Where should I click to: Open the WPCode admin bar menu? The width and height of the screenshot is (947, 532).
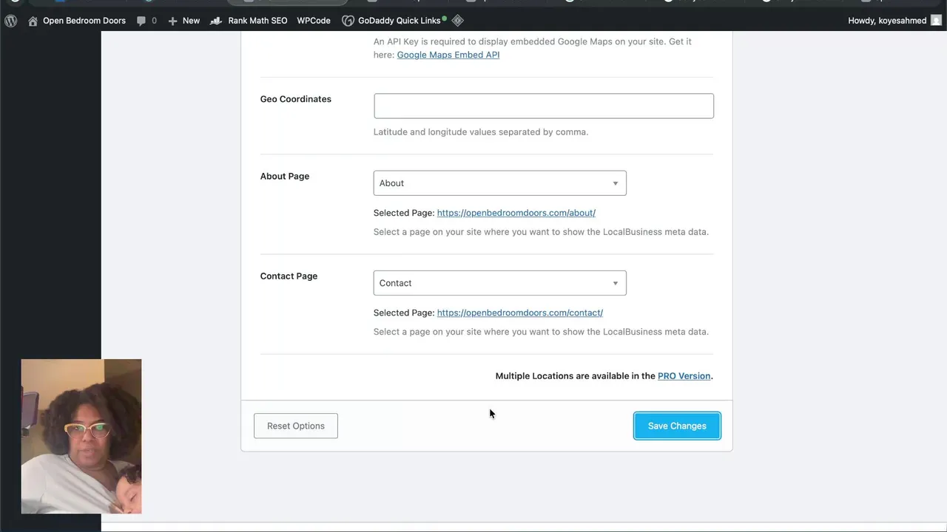coord(314,21)
